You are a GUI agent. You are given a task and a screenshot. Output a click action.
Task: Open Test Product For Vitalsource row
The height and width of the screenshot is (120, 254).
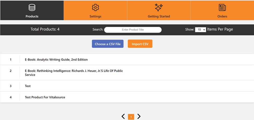45,97
